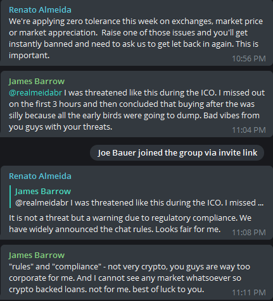This screenshot has width=273, height=301.
Task: Select message about early birds dumping
Action: pos(137,110)
